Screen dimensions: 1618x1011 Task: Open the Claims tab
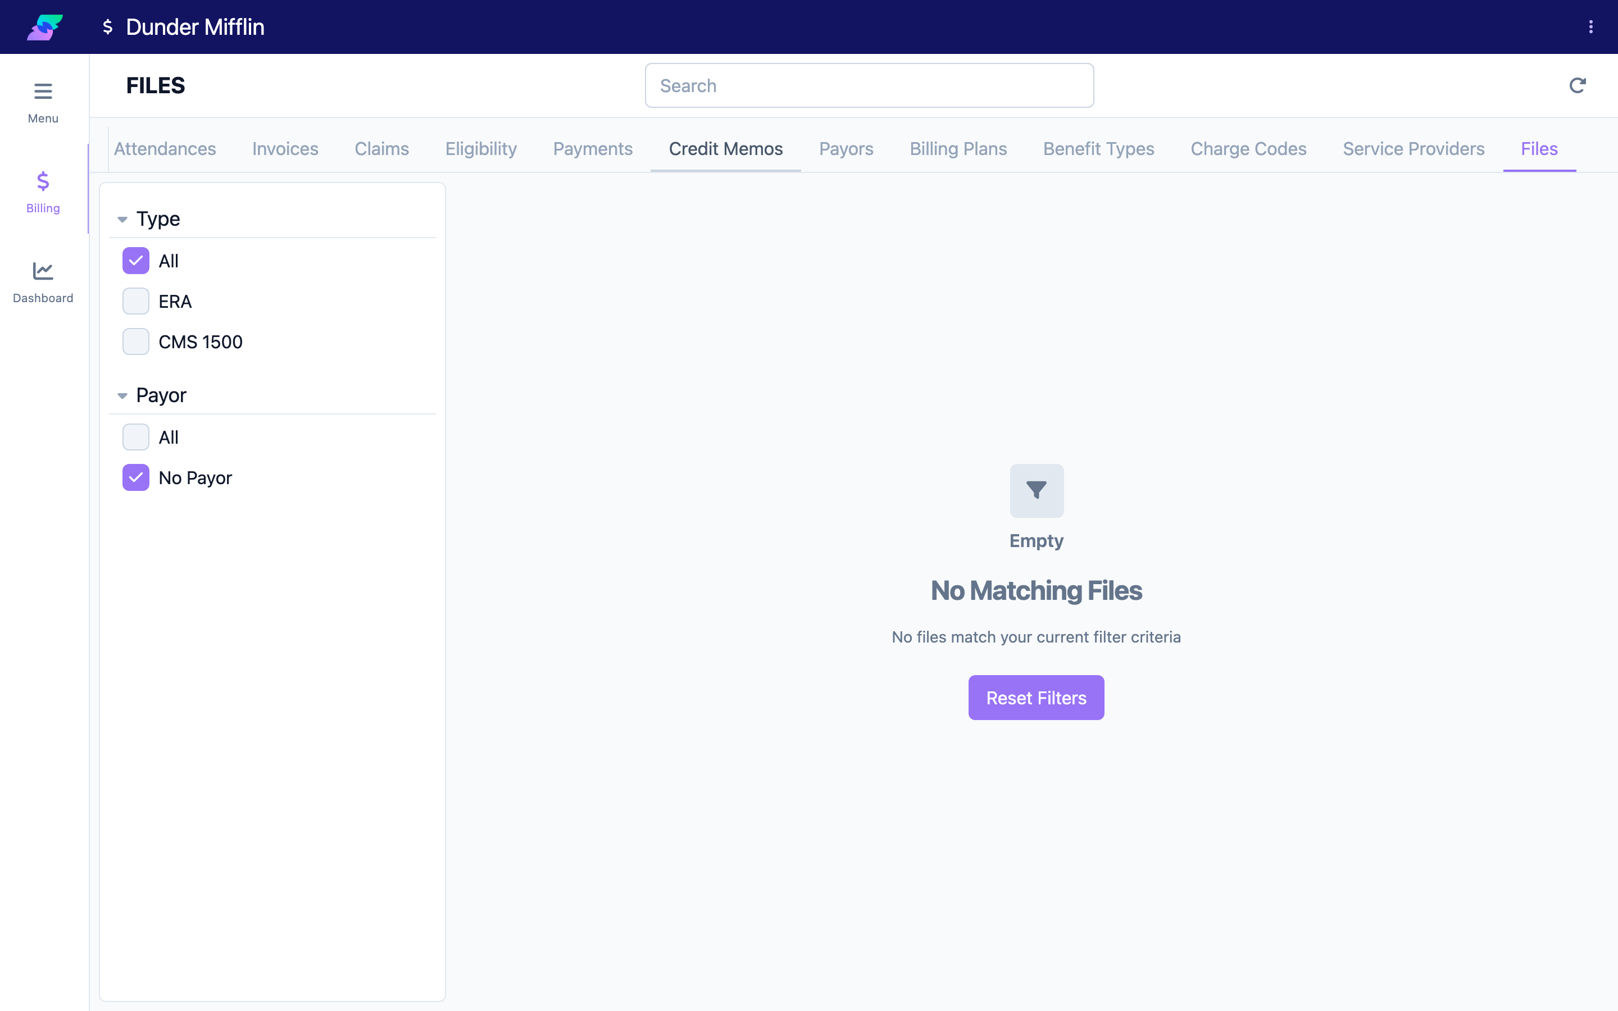click(x=382, y=148)
